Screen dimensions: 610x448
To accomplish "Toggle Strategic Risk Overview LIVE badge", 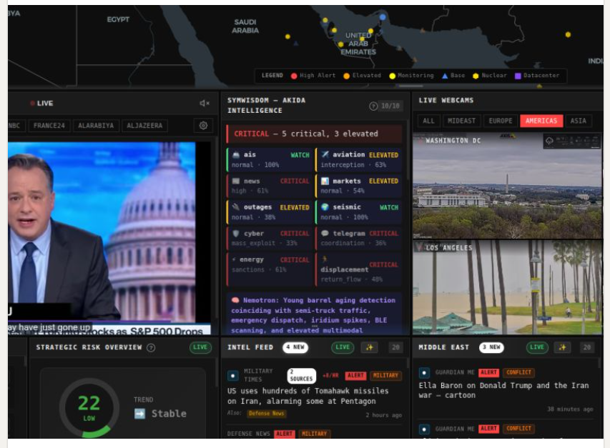I will click(x=200, y=347).
